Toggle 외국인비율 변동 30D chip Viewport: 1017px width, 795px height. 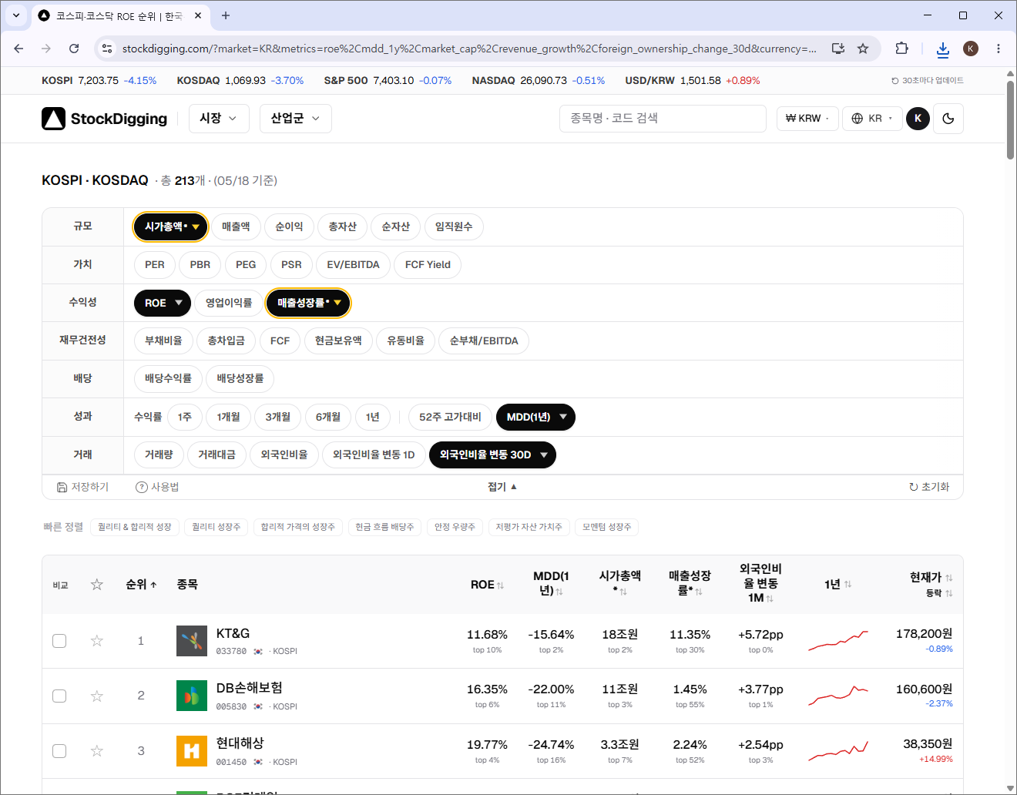pos(492,455)
